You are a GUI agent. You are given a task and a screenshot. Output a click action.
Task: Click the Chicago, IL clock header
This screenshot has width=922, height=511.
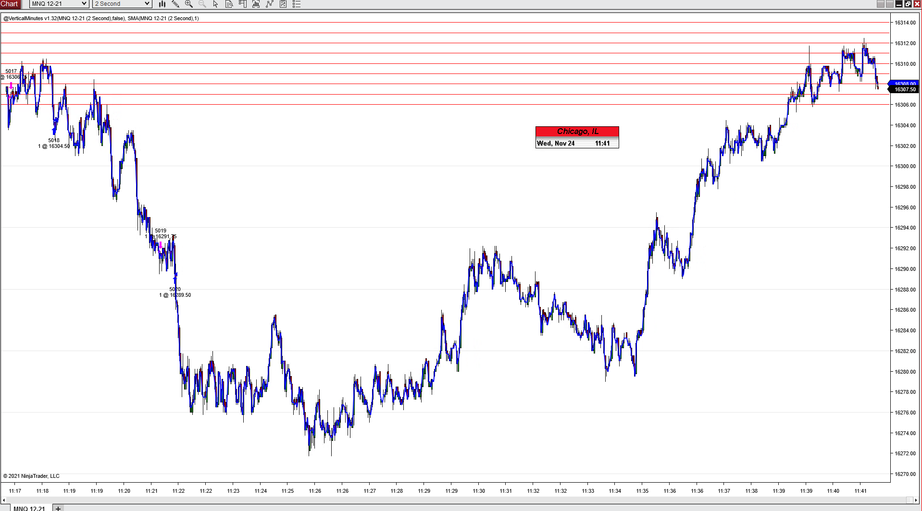[577, 132]
